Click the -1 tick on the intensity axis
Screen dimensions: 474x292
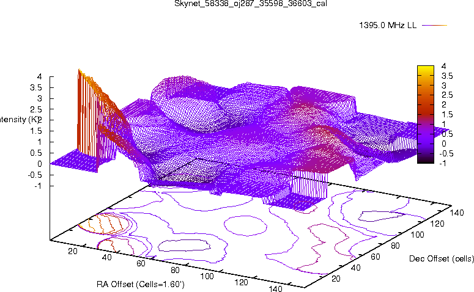[38, 186]
